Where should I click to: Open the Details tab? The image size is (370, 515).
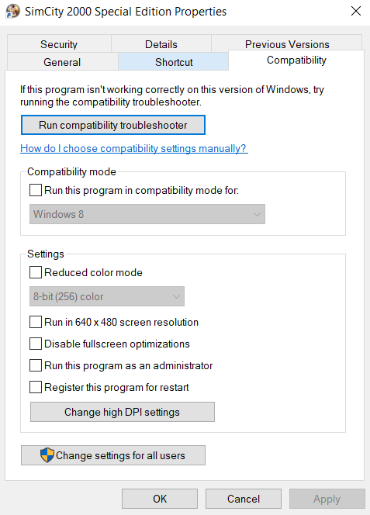[x=161, y=44]
